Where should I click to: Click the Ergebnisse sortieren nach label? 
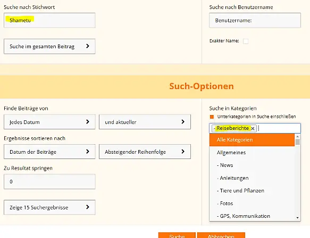[35, 138]
